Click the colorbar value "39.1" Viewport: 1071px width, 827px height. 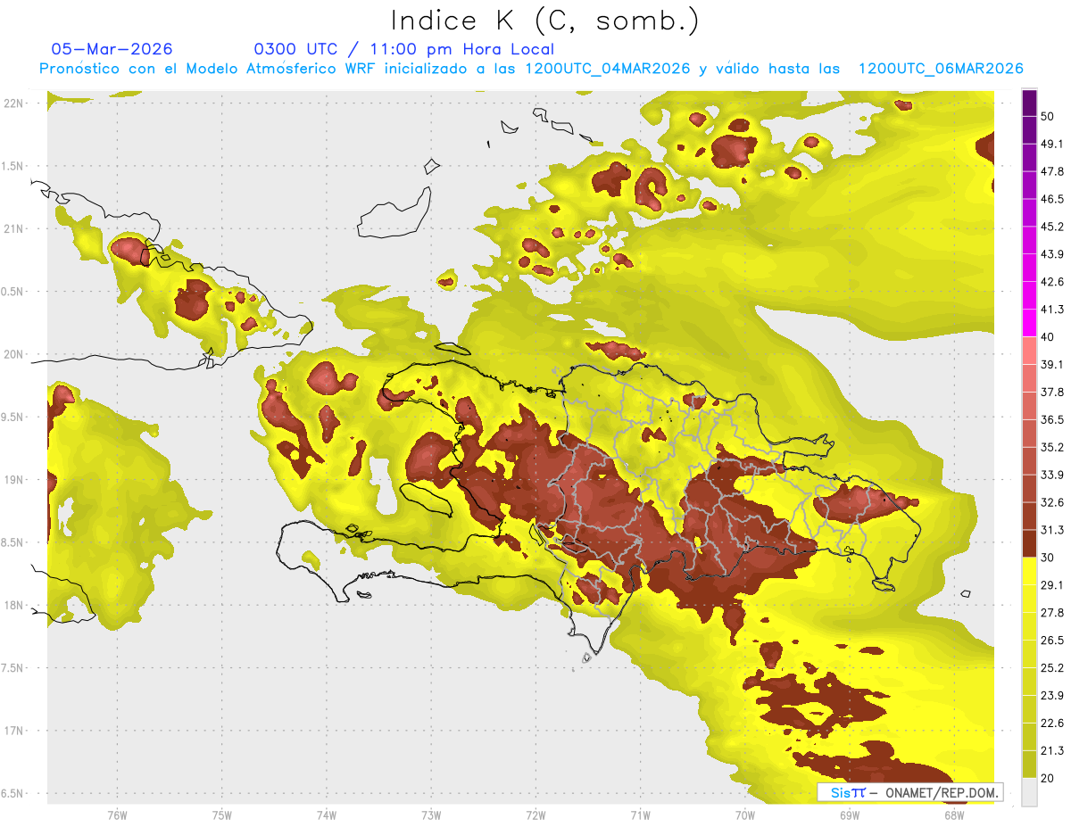coord(1052,364)
